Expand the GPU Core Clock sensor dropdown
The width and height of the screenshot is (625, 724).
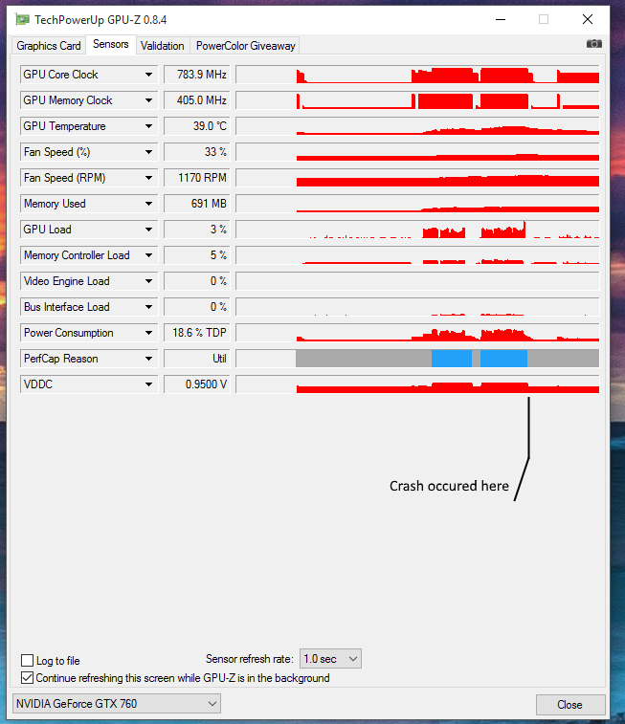click(148, 75)
